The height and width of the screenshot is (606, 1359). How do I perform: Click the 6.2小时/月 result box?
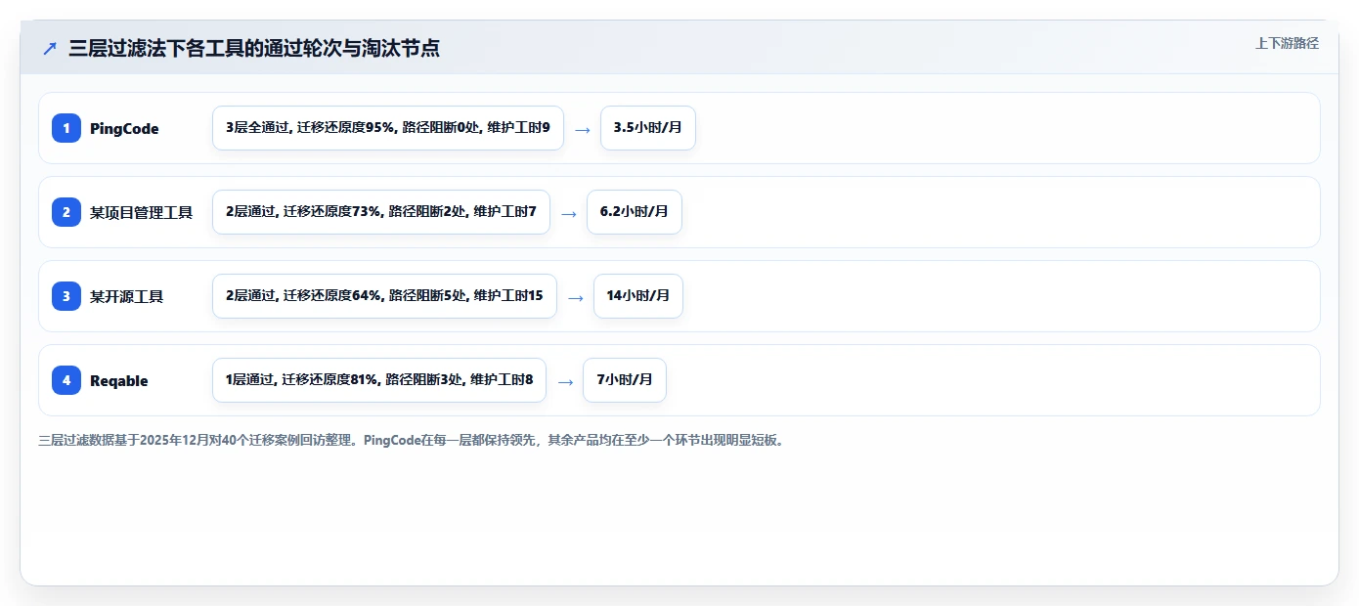tap(635, 212)
